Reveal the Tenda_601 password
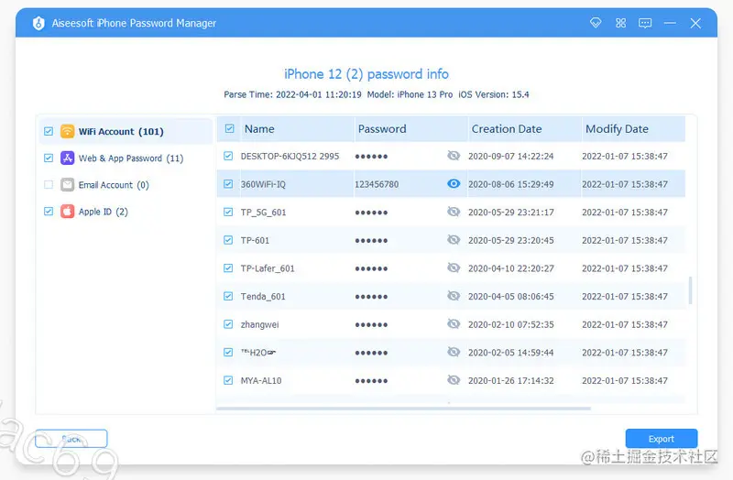 [454, 296]
